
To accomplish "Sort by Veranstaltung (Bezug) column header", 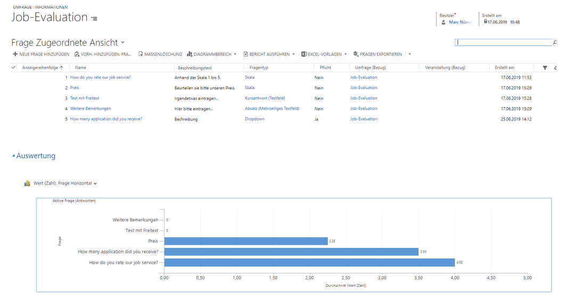I will tap(445, 68).
